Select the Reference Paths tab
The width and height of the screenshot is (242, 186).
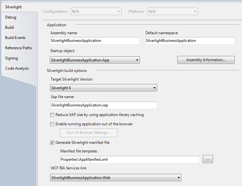pos(18,48)
